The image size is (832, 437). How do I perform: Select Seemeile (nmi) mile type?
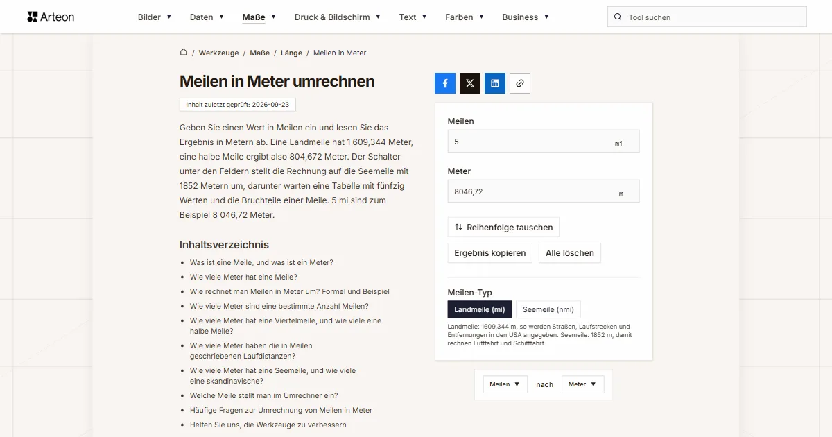(548, 309)
